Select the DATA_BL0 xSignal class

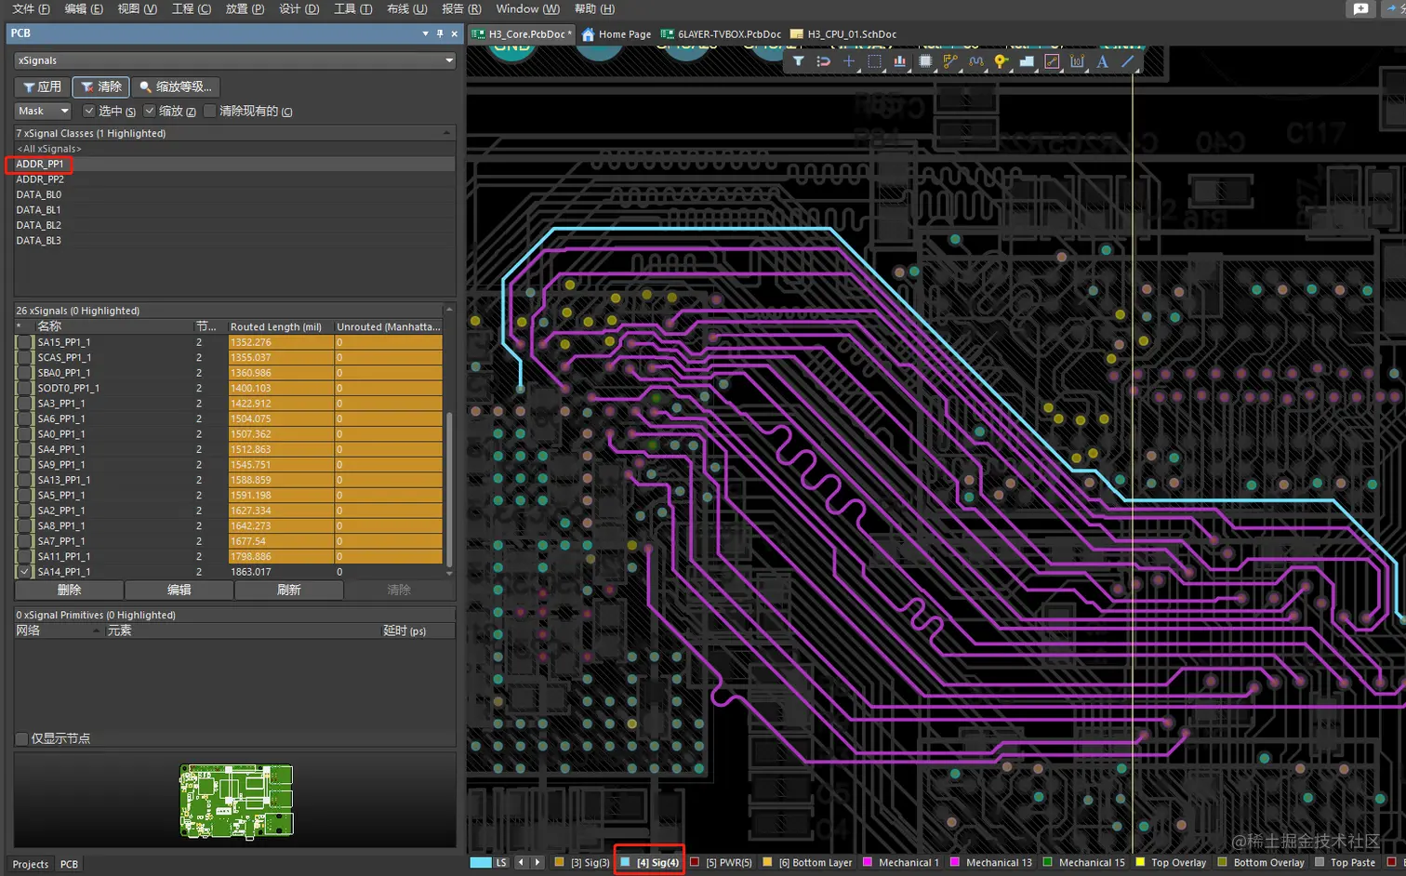(38, 194)
